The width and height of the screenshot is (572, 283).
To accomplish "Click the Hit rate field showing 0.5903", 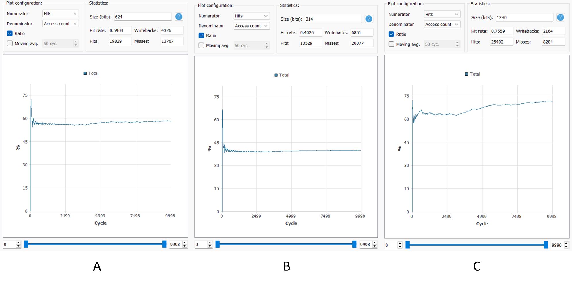I will tap(120, 30).
